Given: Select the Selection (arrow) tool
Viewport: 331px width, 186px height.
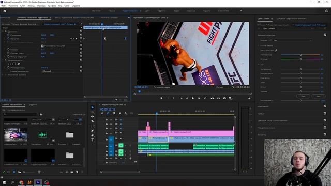Looking at the screenshot, I should point(92,107).
